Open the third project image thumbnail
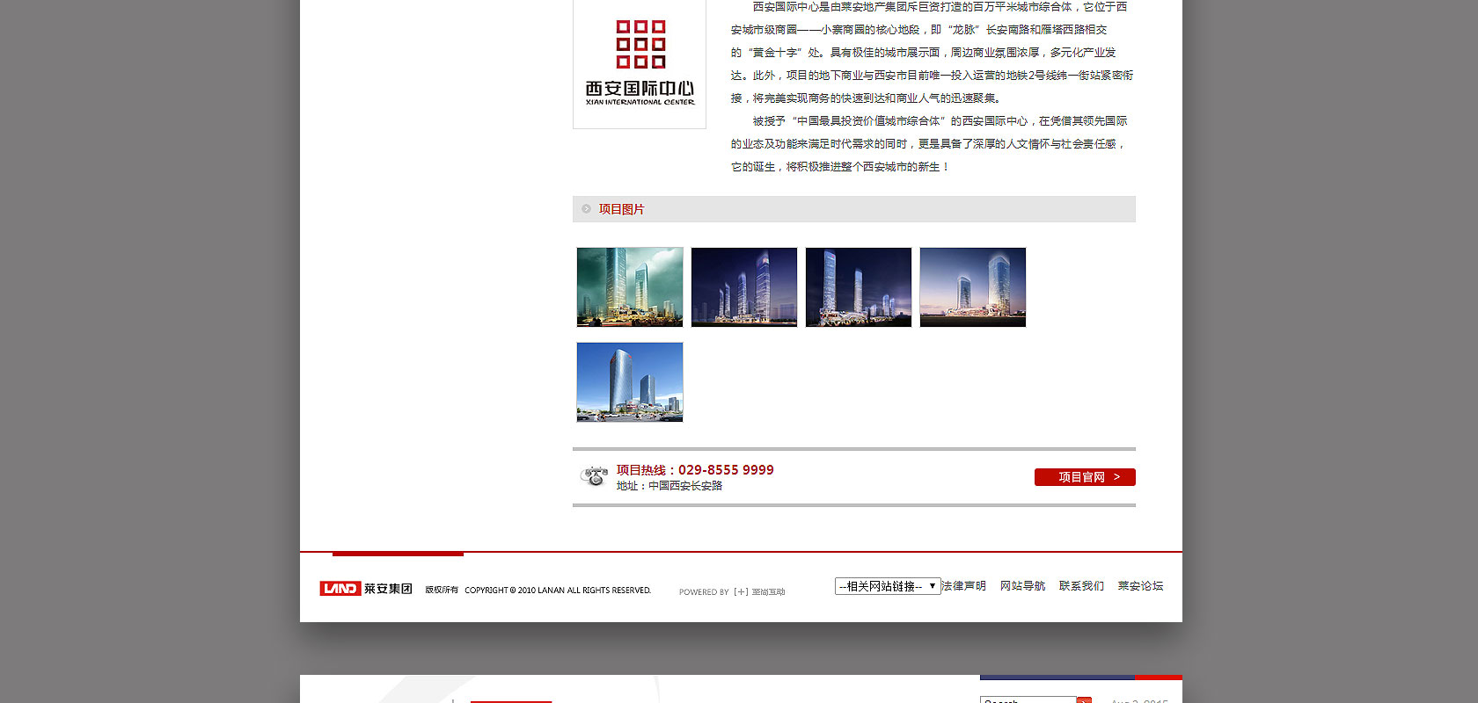 859,287
